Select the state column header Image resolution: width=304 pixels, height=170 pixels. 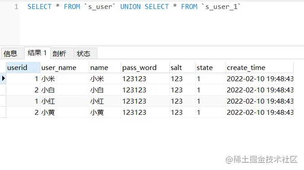pos(210,68)
